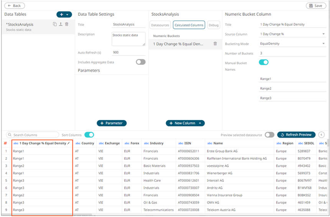Delete the StocksAnalysis data table
The width and height of the screenshot is (330, 217).
tap(67, 24)
